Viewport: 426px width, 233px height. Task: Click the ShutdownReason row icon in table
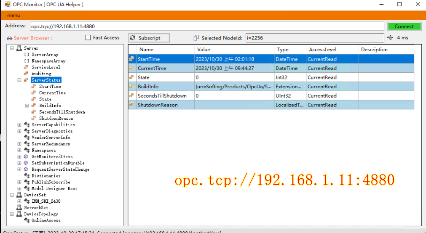[131, 105]
